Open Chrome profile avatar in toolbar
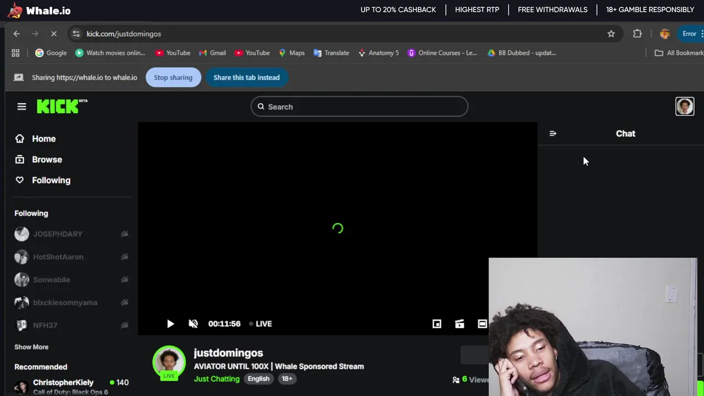 click(x=665, y=34)
